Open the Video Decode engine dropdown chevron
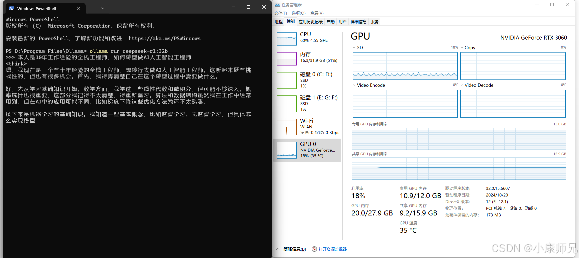Screen dimensions: 579x258 [462, 85]
